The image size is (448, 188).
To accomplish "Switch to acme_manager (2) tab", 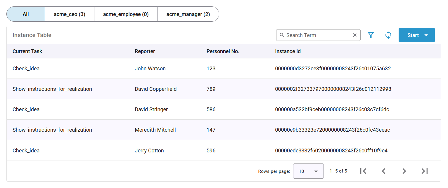I will click(188, 14).
